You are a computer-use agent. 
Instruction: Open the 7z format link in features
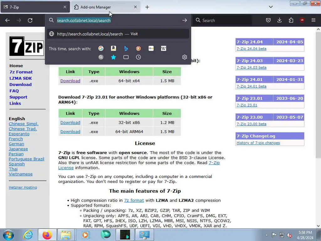coord(134,201)
